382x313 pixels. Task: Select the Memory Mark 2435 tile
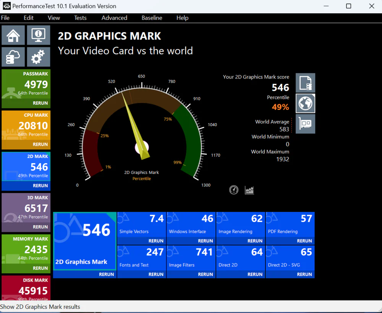(x=26, y=249)
